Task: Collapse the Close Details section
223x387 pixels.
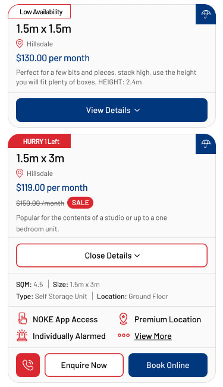Action: 112,256
